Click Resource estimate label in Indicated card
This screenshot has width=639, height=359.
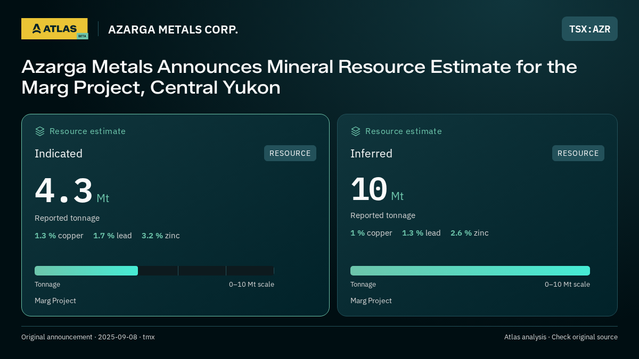pyautogui.click(x=88, y=131)
